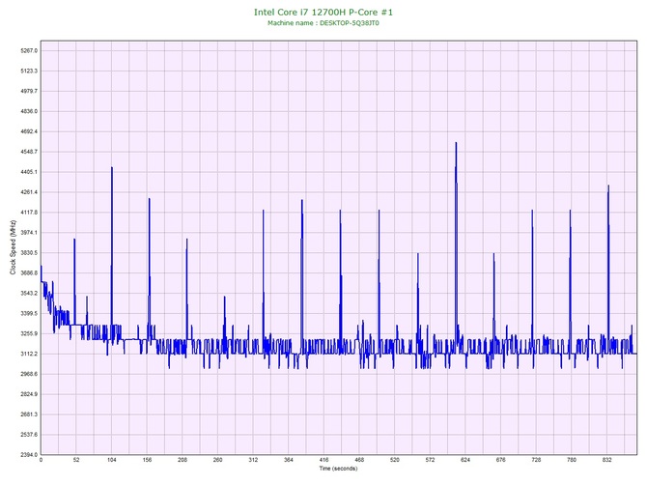
Task: Click the 3543.2 y-axis value
Action: 29,294
